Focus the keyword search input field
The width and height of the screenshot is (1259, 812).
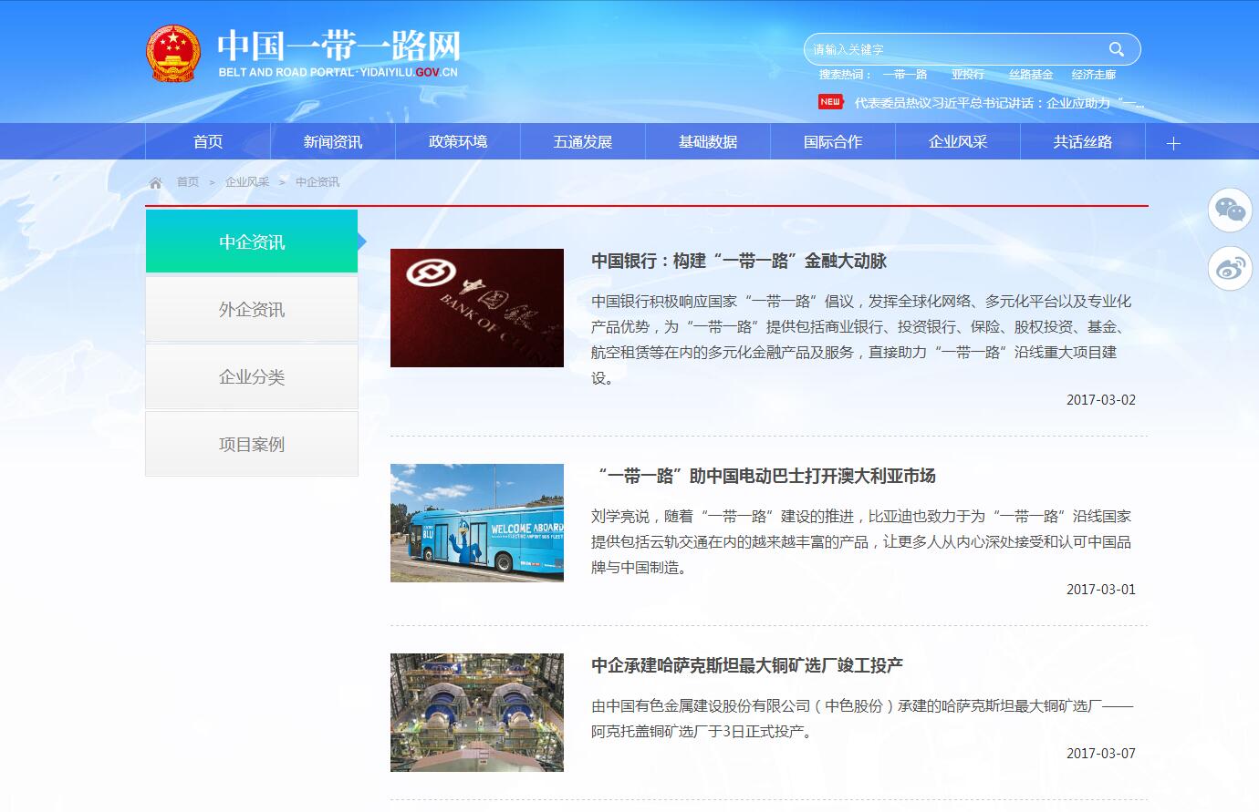pyautogui.click(x=953, y=49)
